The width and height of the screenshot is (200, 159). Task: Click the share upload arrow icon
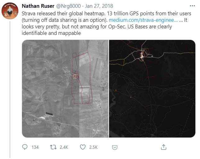pyautogui.click(x=163, y=147)
